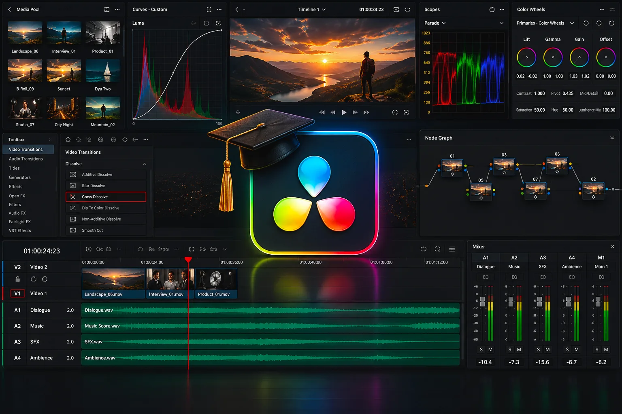Click the icon left of Smooth Cut
Viewport: 622px width, 414px height.
coord(73,230)
